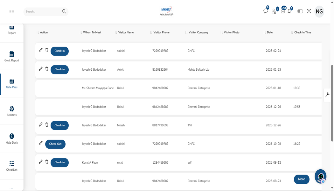Open Skillsets in the sidebar
The width and height of the screenshot is (334, 191).
click(x=12, y=111)
